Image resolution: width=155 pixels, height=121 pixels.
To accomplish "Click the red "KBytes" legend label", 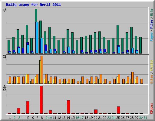I will [x=151, y=109].
